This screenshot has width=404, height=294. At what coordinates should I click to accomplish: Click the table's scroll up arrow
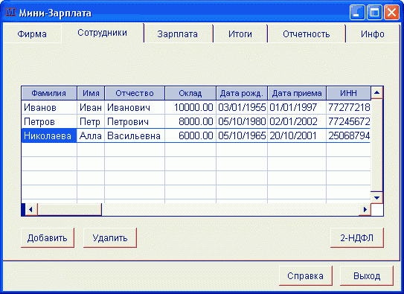[377, 93]
